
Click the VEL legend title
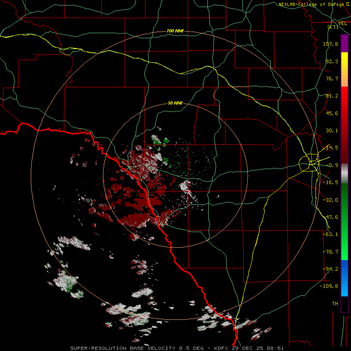click(x=343, y=23)
